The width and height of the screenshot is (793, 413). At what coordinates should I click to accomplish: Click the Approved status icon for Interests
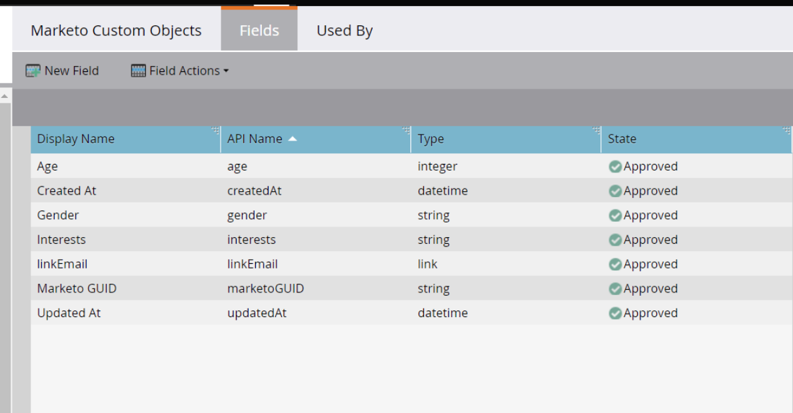tap(614, 239)
